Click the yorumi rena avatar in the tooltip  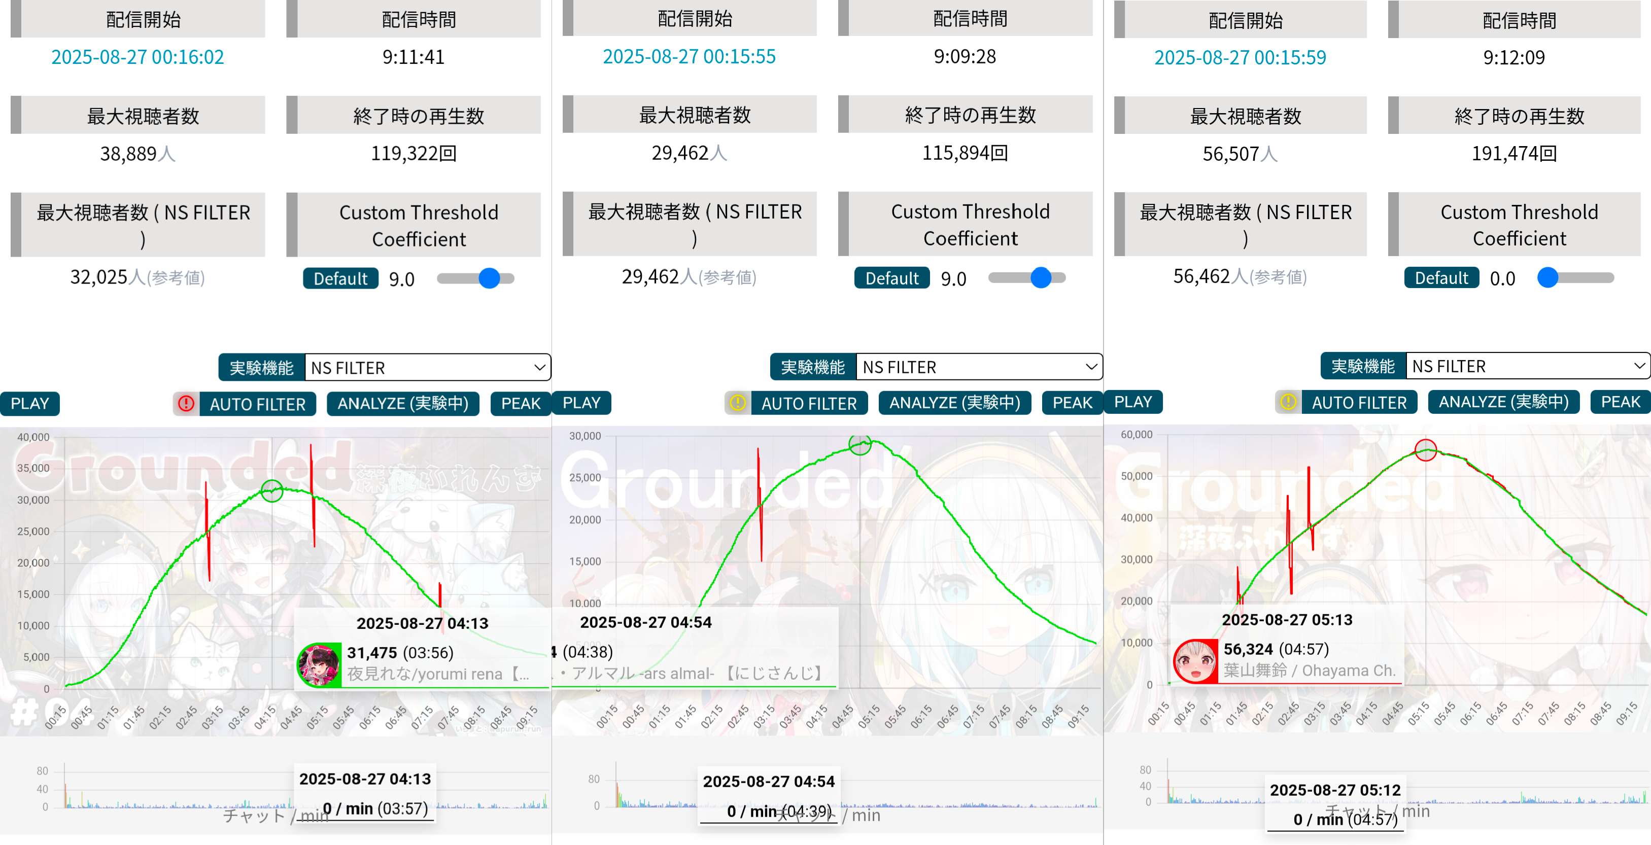tap(319, 664)
